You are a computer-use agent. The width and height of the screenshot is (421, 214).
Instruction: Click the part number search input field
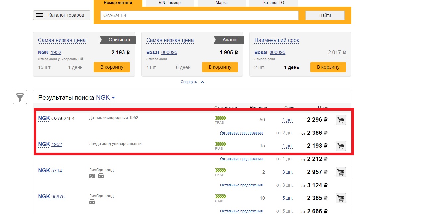tap(199, 15)
